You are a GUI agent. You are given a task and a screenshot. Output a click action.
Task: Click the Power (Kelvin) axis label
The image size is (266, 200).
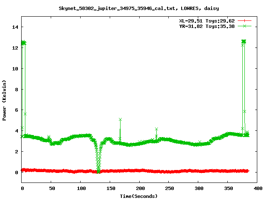(4, 100)
